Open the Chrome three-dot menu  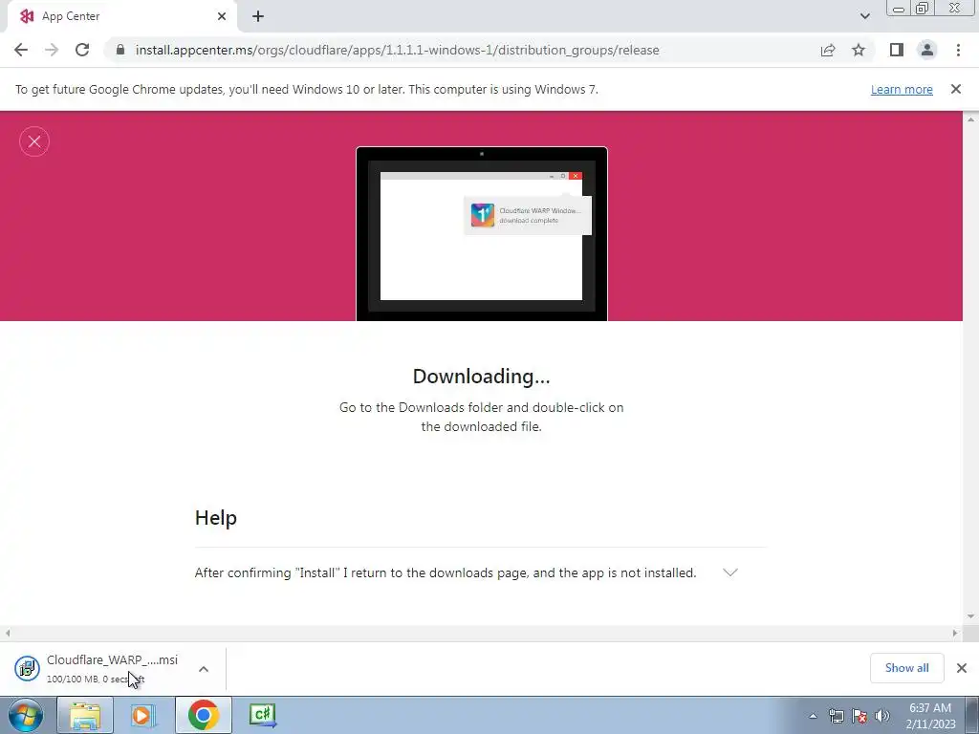(958, 50)
